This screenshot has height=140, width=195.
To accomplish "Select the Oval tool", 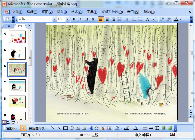I will tap(72, 128).
